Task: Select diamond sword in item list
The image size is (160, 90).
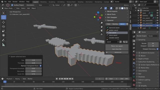Action: click(117, 28)
